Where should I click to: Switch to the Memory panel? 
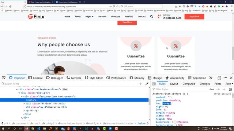point(137,78)
